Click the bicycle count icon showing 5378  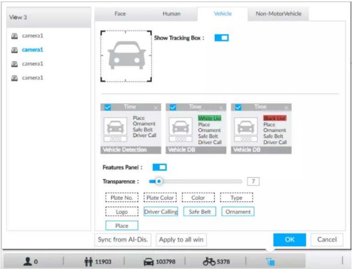[209, 261]
